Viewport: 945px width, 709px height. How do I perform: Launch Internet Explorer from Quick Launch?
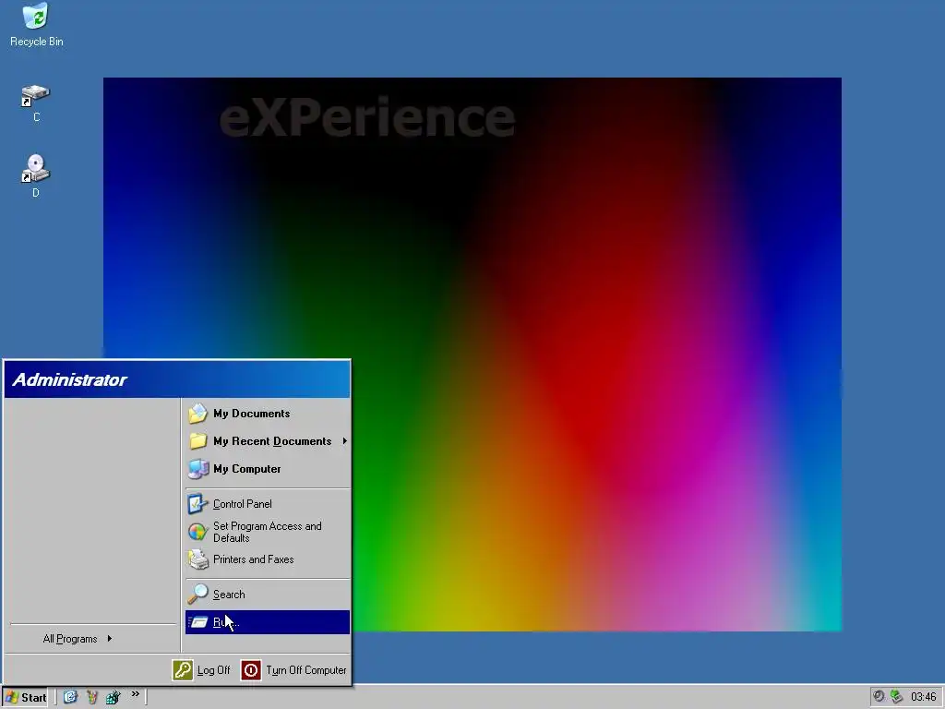70,697
